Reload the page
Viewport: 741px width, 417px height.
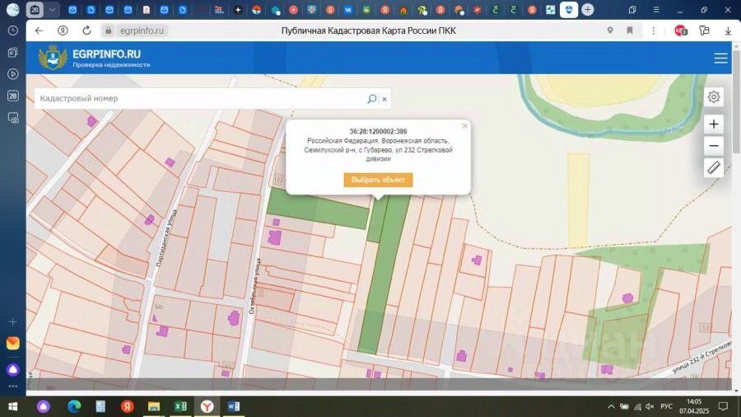click(x=63, y=30)
